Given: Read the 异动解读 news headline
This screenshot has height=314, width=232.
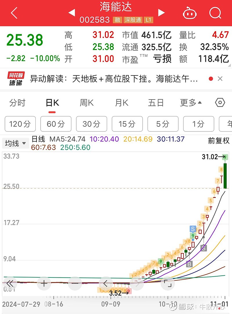Looking at the screenshot, I should coord(114,79).
